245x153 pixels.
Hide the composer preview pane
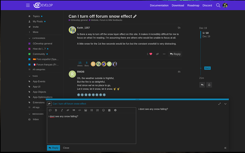tap(225, 148)
